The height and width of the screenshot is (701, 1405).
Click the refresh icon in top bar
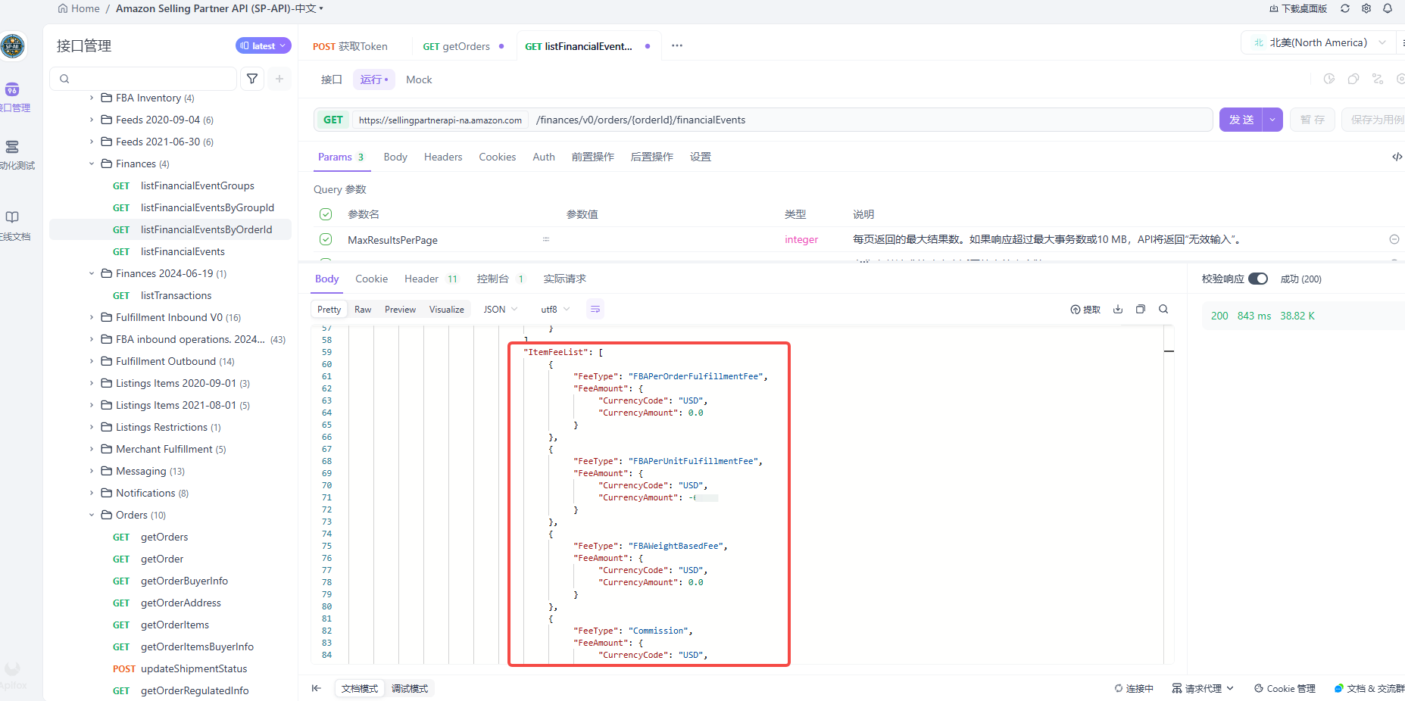click(1345, 8)
